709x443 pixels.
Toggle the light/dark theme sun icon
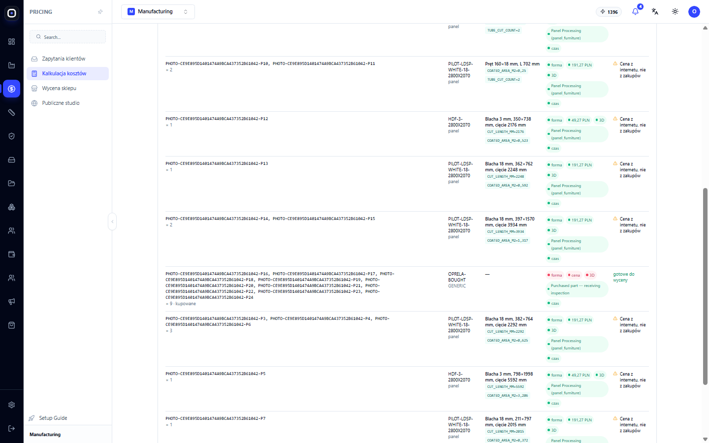pos(675,12)
